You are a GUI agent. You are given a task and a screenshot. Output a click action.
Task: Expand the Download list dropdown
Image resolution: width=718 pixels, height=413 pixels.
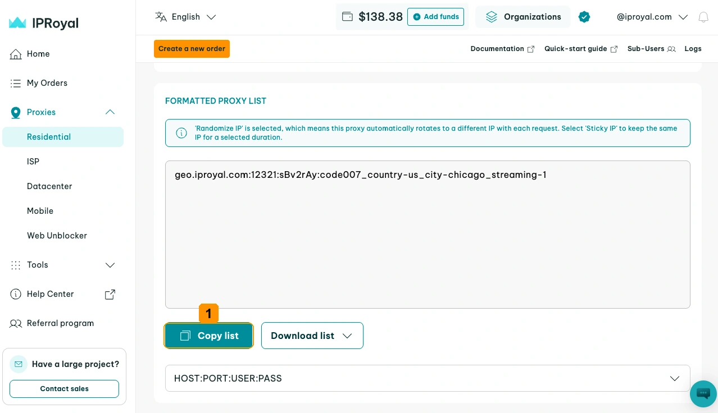[x=312, y=336]
